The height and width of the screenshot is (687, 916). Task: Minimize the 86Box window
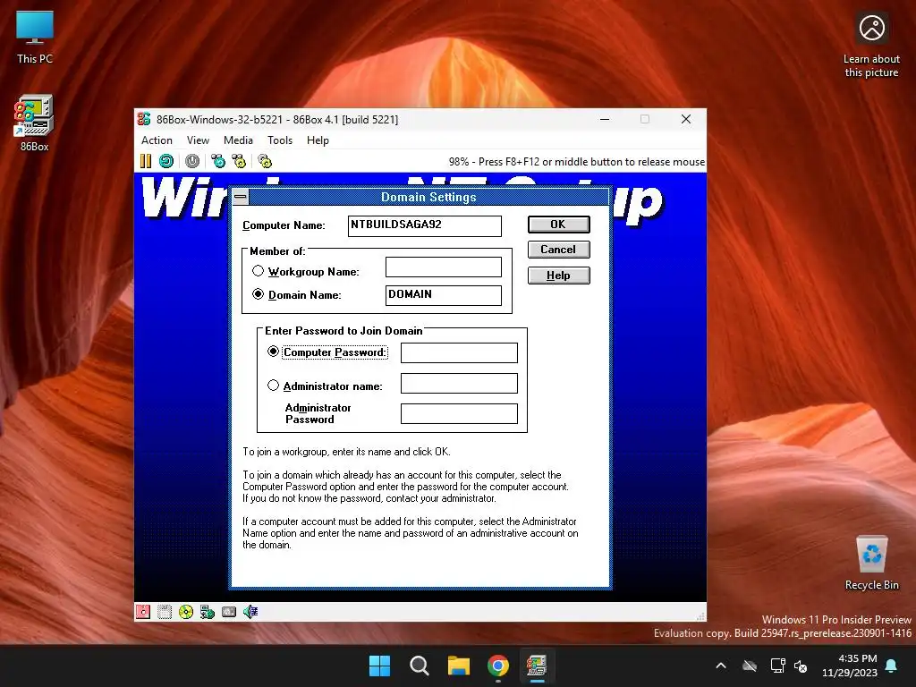605,119
